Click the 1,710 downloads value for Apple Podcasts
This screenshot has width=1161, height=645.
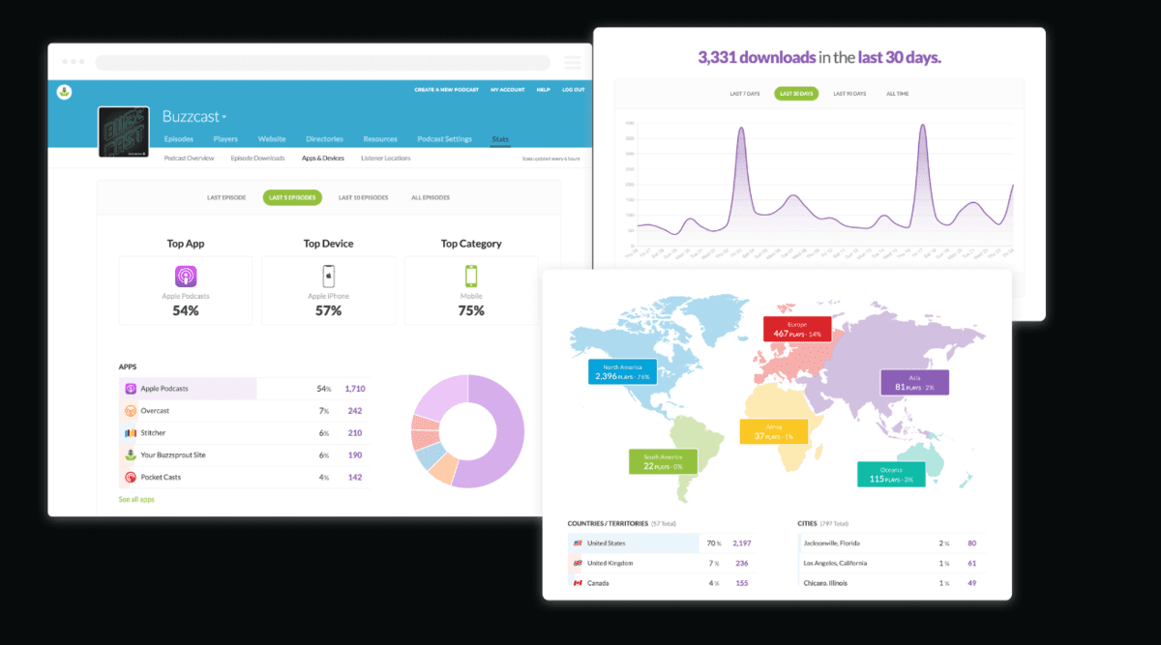pos(354,389)
